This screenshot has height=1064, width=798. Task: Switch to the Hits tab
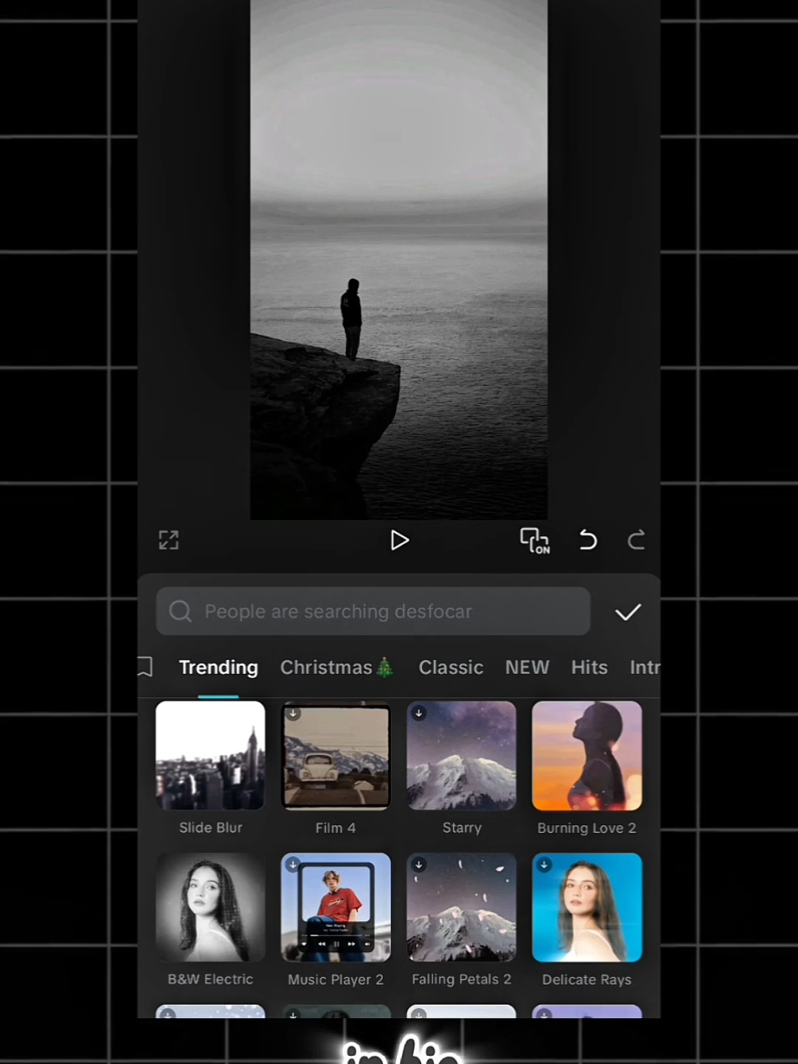click(x=589, y=667)
